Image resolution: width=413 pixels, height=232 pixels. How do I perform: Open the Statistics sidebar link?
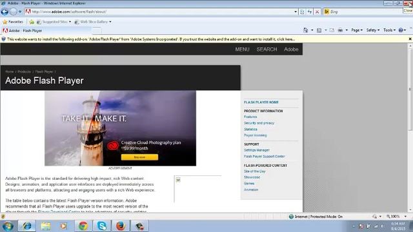click(250, 130)
